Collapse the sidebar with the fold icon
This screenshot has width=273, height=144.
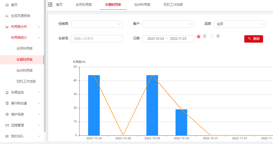point(50,5)
